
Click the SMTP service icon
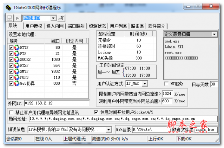pos(16,71)
